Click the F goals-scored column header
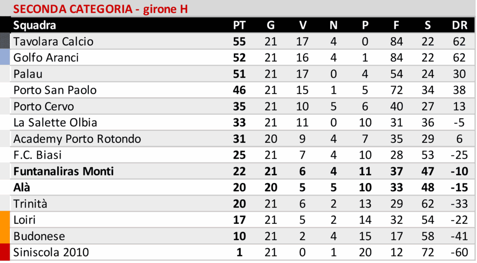 coord(396,25)
